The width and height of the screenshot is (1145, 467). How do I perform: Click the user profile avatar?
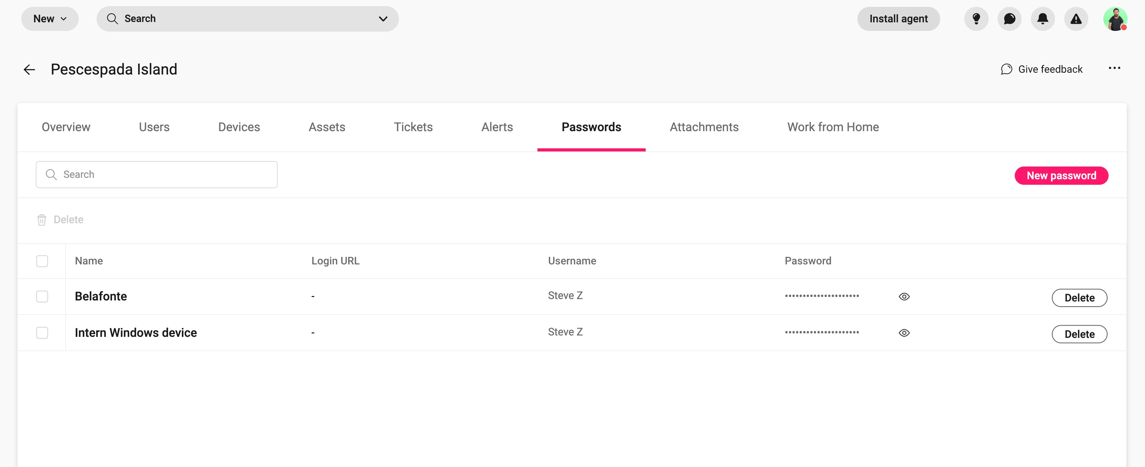[1115, 19]
